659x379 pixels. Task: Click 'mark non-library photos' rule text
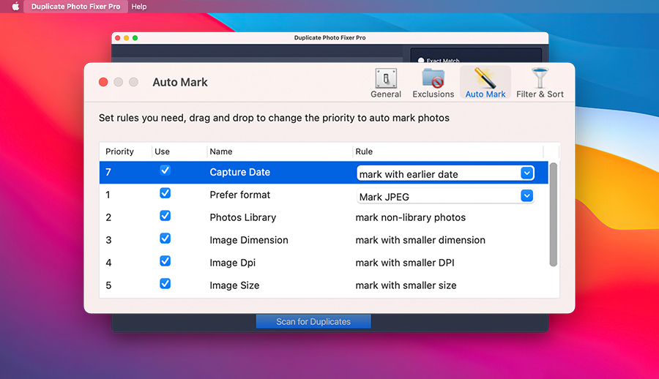pyautogui.click(x=411, y=217)
